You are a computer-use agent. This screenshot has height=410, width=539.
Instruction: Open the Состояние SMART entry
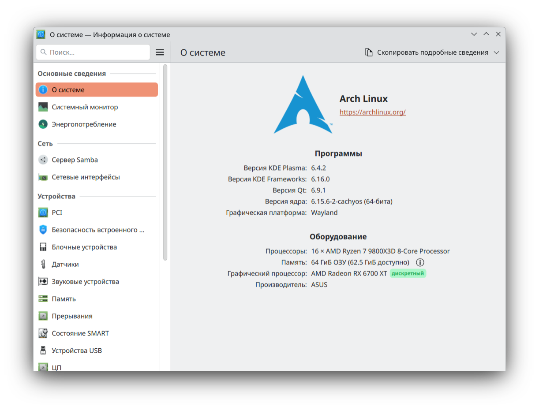[97, 333]
